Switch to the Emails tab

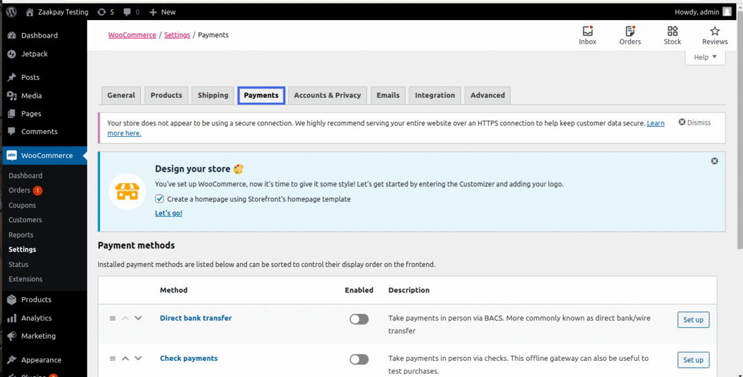[388, 95]
